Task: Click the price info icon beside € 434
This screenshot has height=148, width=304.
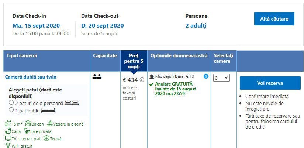Action: 142,80
